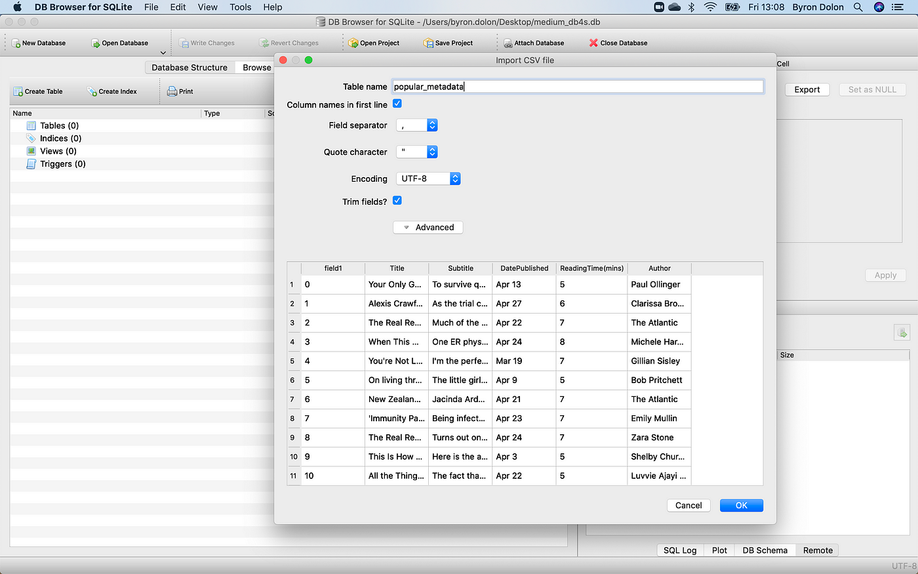918x574 pixels.
Task: Click the green icon above the Size column
Action: (x=902, y=333)
